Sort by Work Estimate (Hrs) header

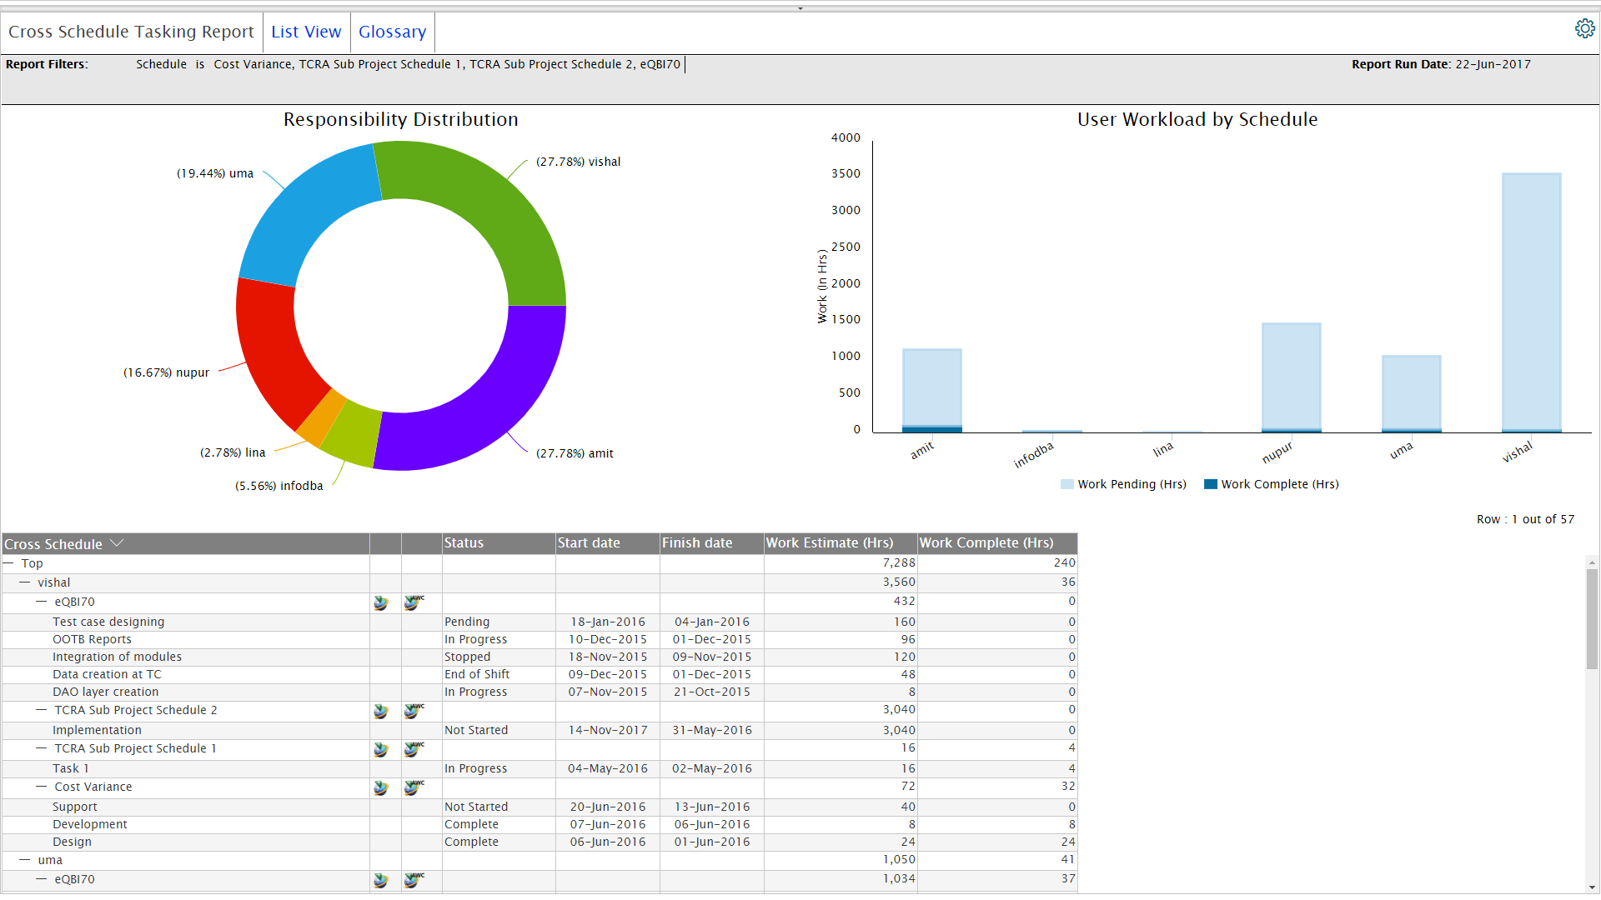tap(841, 543)
